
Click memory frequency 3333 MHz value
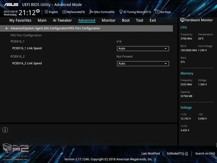186,84
